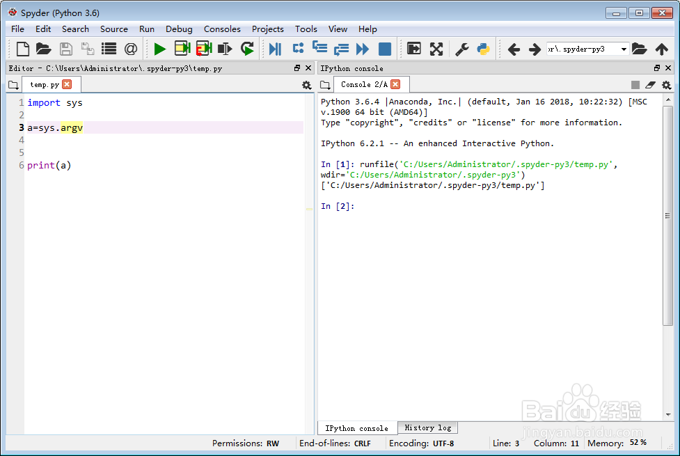Viewport: 680px width, 456px height.
Task: Click the @ Set cursor position icon
Action: pyautogui.click(x=131, y=49)
